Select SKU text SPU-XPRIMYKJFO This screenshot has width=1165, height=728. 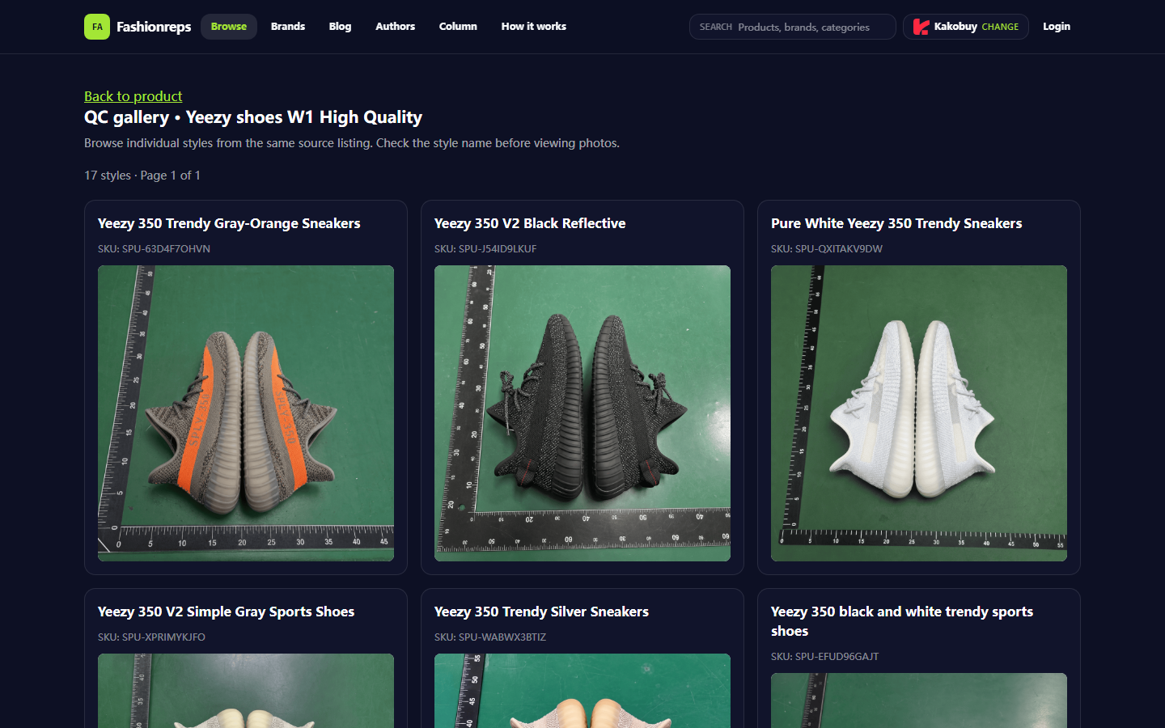click(x=151, y=637)
